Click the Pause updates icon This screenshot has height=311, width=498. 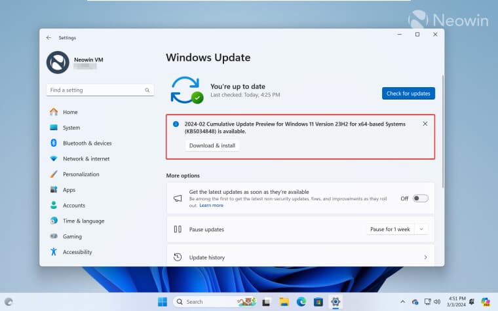(178, 229)
